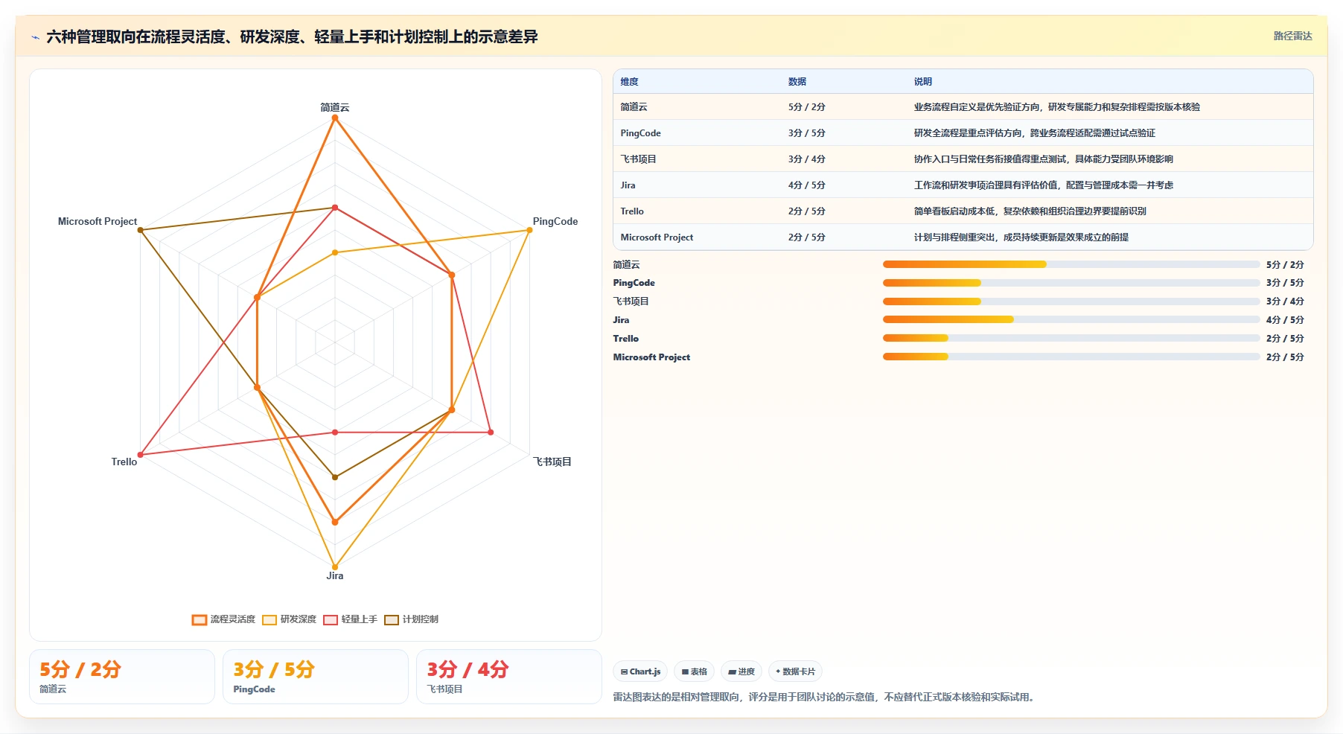Click description starting 协作入口与日常任务衔接
The image size is (1343, 734).
1044,159
